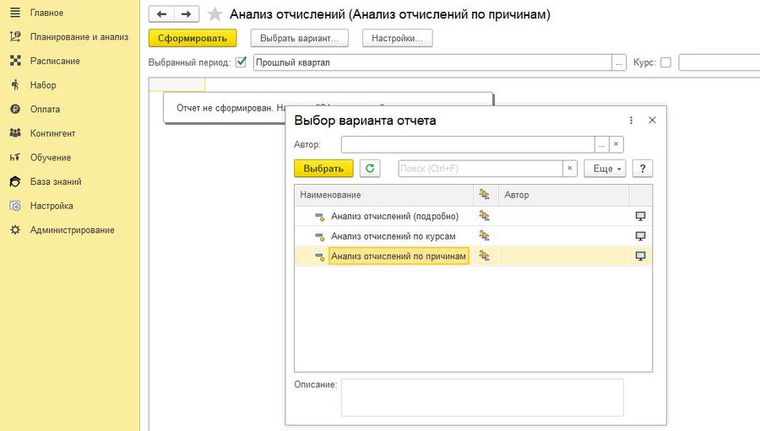Viewport: 760px width, 431px height.
Task: Open the База знаний section
Action: (x=56, y=182)
